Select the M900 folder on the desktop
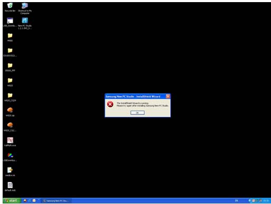The width and height of the screenshot is (271, 204). 10,37
